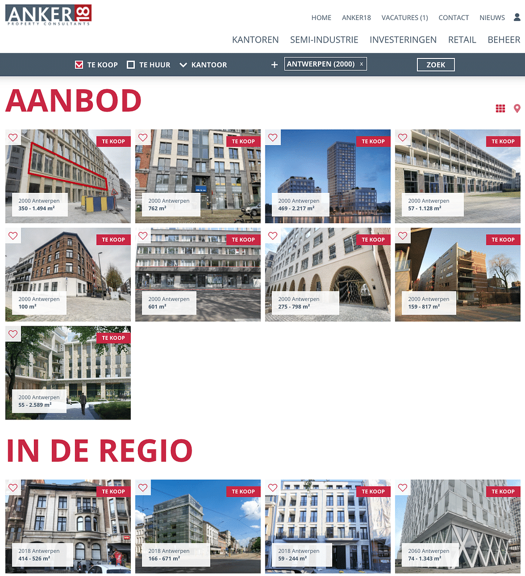Viewport: 525px width, 576px height.
Task: Open the Kantoren menu
Action: tap(255, 39)
